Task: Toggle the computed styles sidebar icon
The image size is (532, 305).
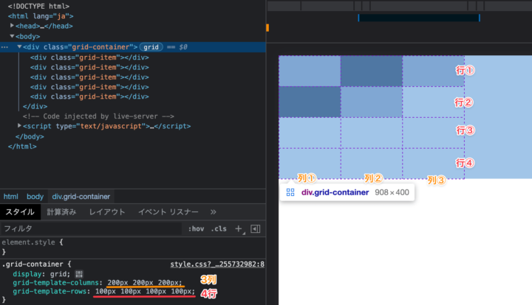Action: (x=256, y=229)
